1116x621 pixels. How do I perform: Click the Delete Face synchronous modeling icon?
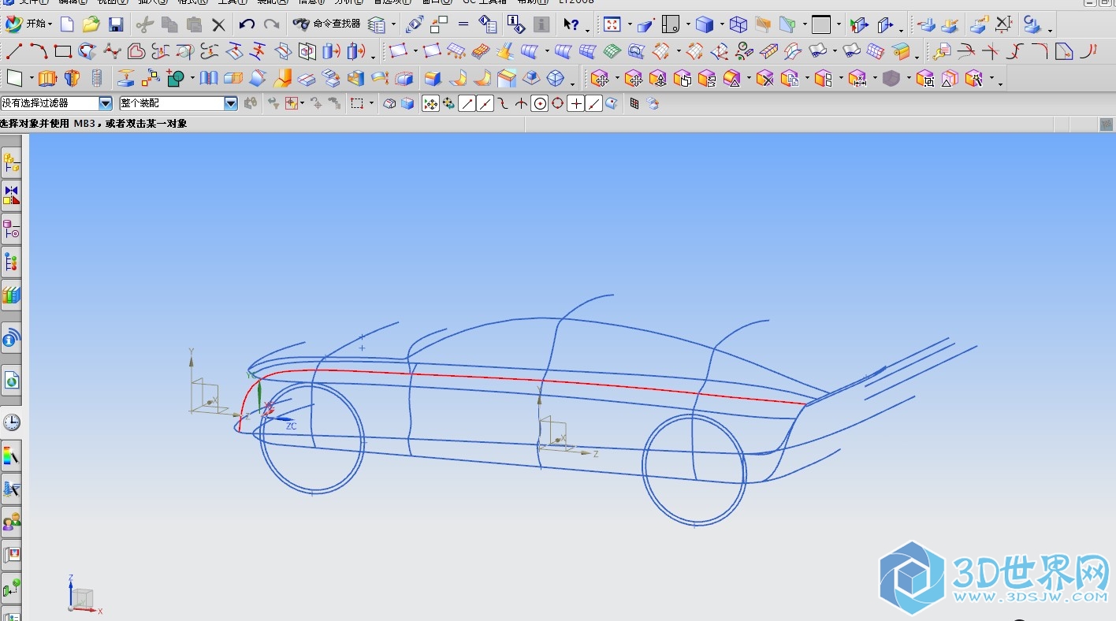tap(764, 78)
